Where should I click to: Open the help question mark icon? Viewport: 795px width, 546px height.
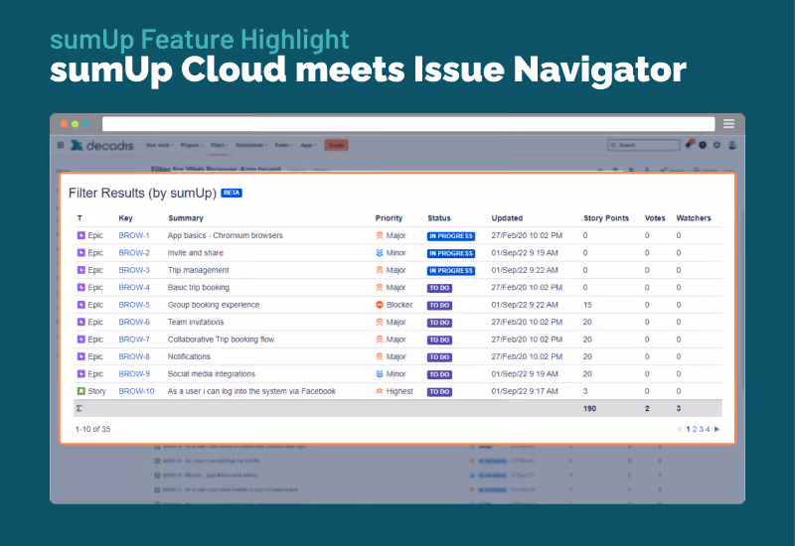703,145
